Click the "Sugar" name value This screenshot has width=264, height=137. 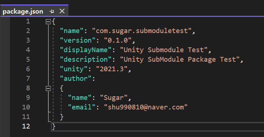[114, 98]
